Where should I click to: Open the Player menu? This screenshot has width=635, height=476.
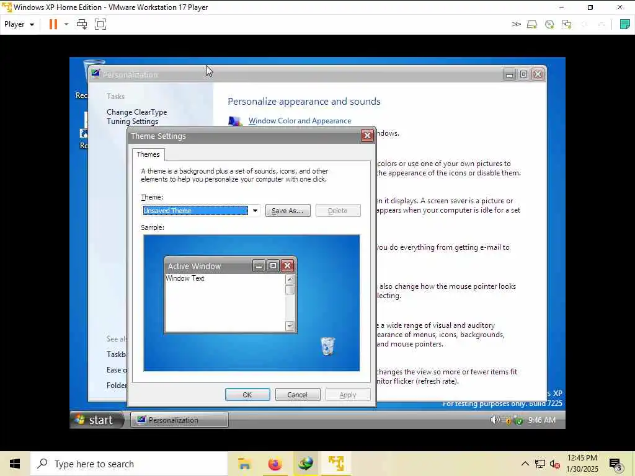tap(19, 24)
